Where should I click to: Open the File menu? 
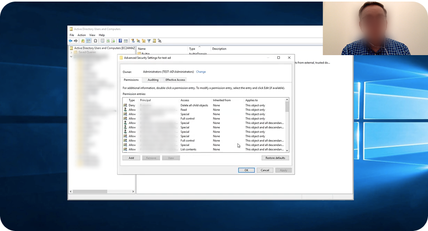pyautogui.click(x=72, y=35)
